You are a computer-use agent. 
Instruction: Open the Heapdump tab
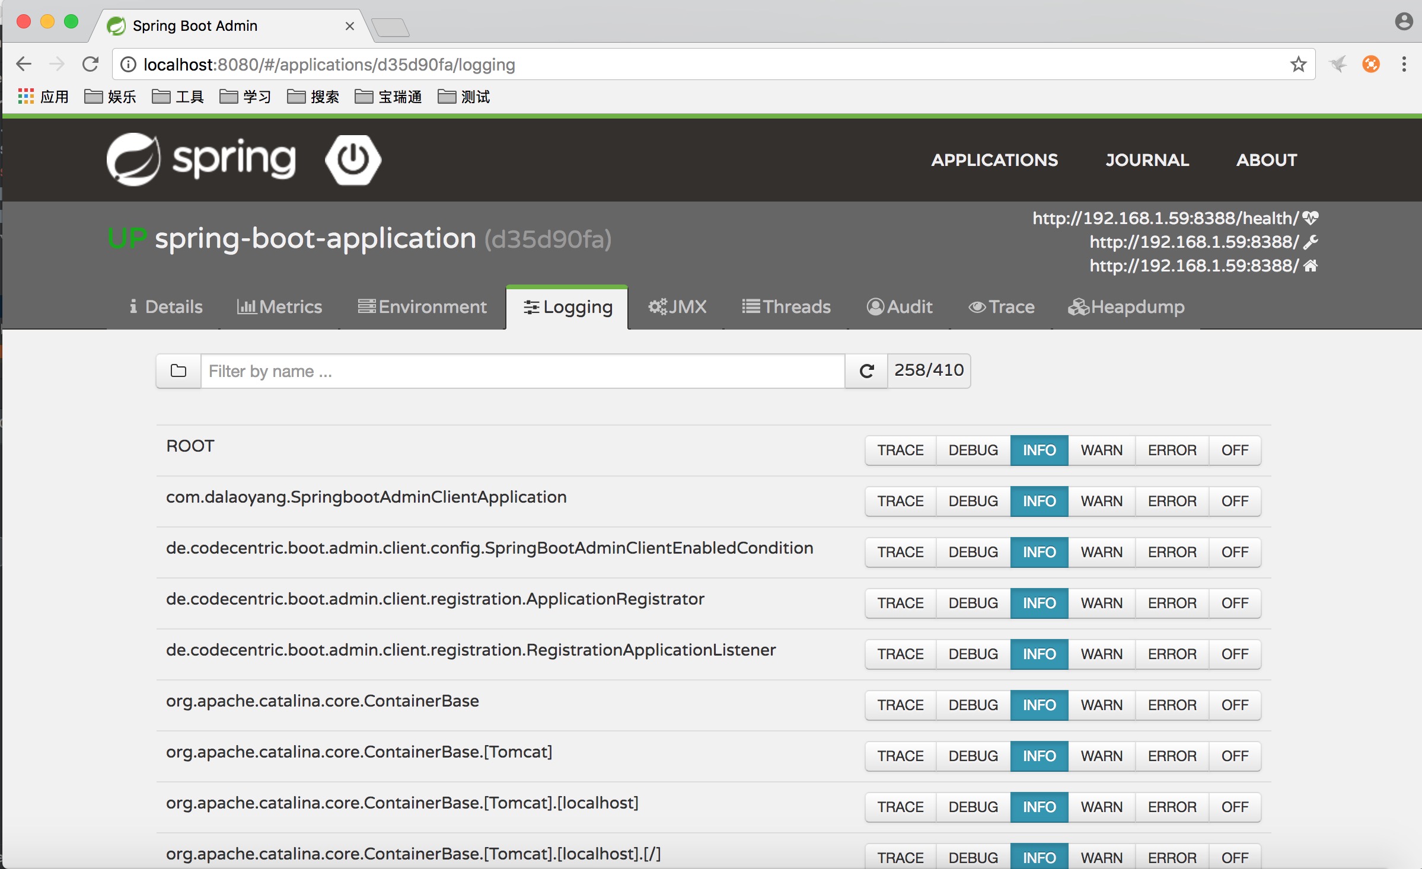1126,307
